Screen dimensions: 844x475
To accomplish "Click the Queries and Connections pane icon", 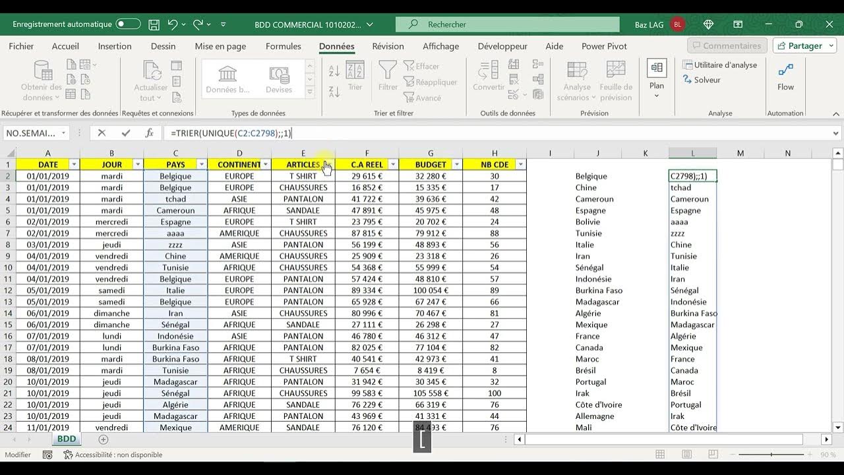I will click(x=177, y=65).
